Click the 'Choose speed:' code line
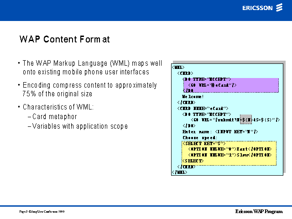 [200, 138]
